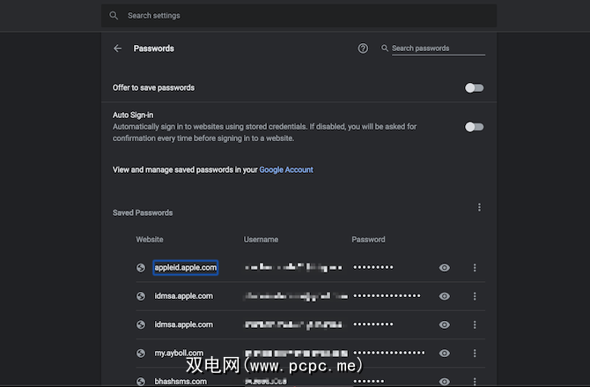Open Saved Passwords more actions menu

tap(479, 208)
